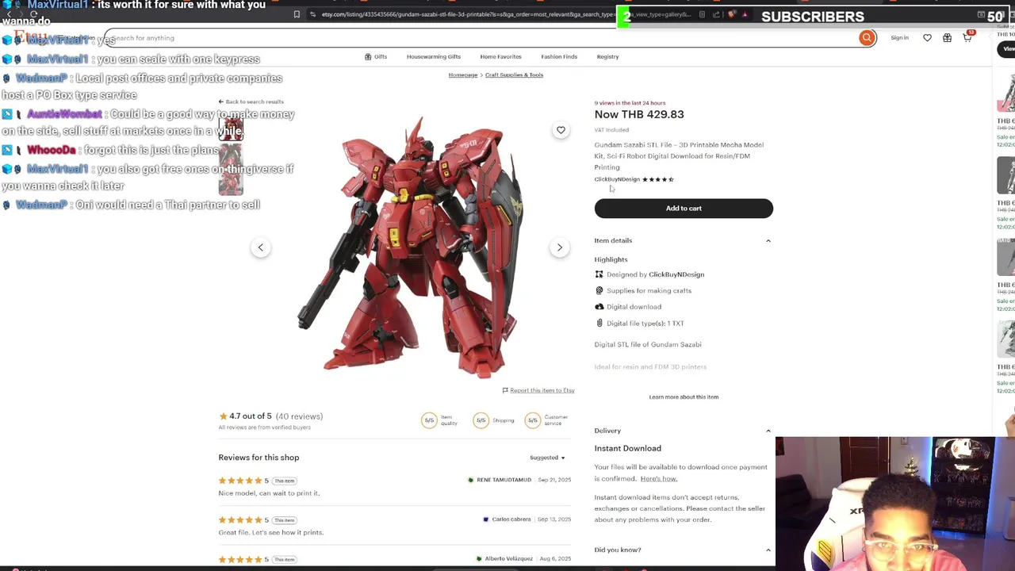Click ClickBuyNDesign in Highlights designed by
Screen dimensions: 1015x571
point(676,274)
